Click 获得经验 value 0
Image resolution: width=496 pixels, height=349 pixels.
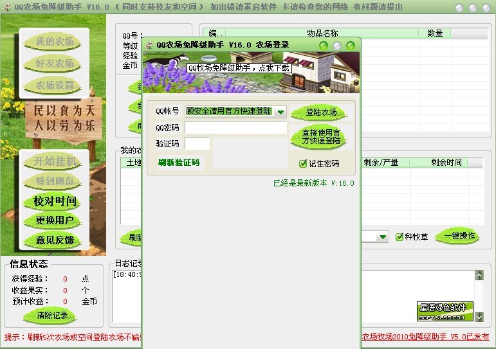[x=65, y=279]
